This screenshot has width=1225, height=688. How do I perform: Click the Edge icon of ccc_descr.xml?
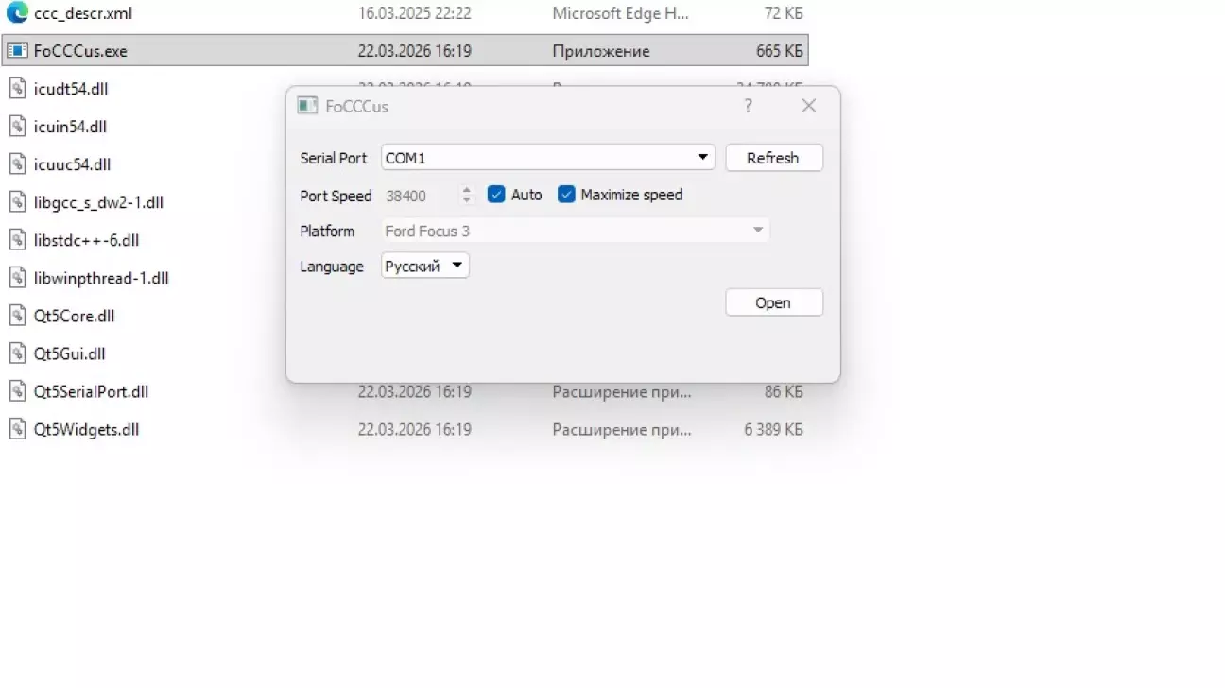17,13
